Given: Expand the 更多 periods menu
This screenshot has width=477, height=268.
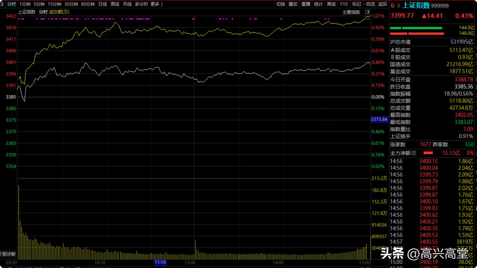Looking at the screenshot, I should point(157,4).
